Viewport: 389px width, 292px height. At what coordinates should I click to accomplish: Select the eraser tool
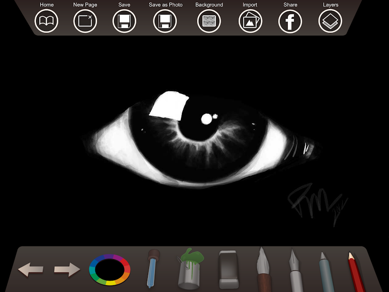(x=228, y=270)
